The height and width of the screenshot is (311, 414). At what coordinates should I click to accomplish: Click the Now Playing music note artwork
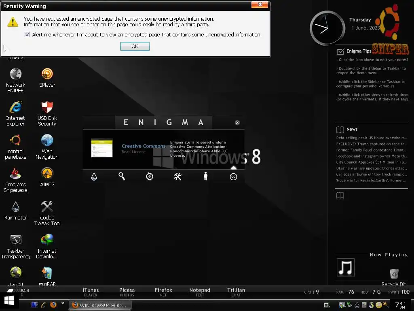[346, 267]
